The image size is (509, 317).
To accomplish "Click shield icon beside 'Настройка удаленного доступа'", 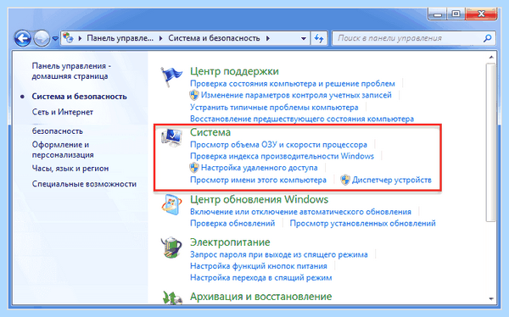I will [x=194, y=168].
